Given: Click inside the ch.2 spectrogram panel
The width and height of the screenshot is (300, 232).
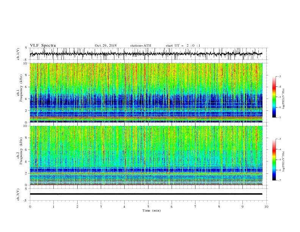Looking at the screenshot, I should (146, 155).
